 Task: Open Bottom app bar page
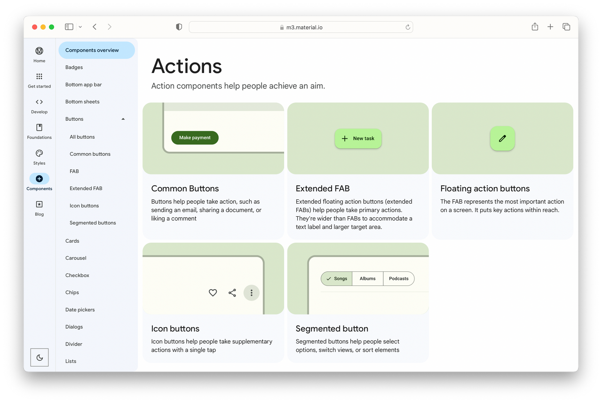pos(83,85)
